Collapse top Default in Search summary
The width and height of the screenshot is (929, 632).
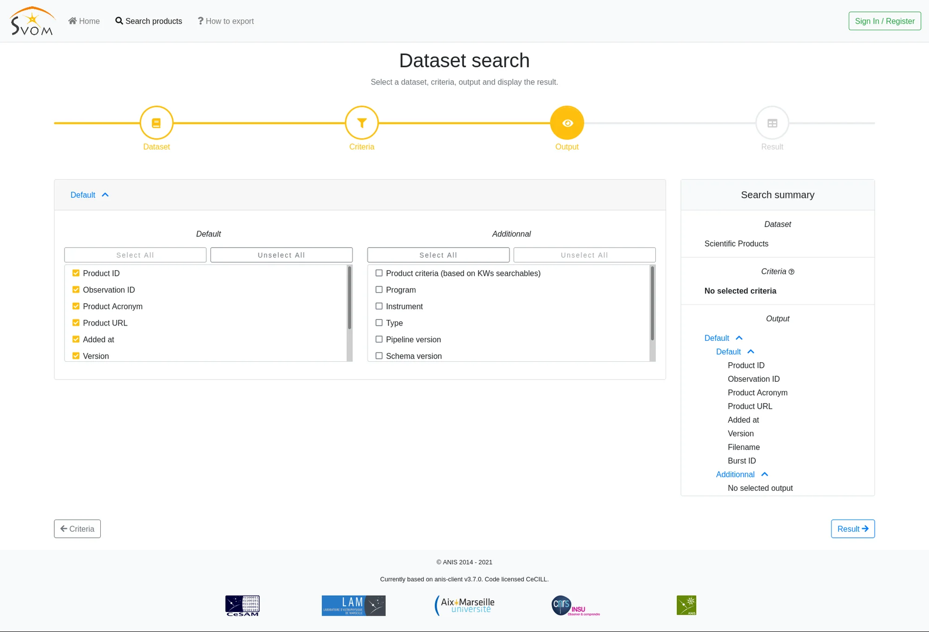[723, 338]
